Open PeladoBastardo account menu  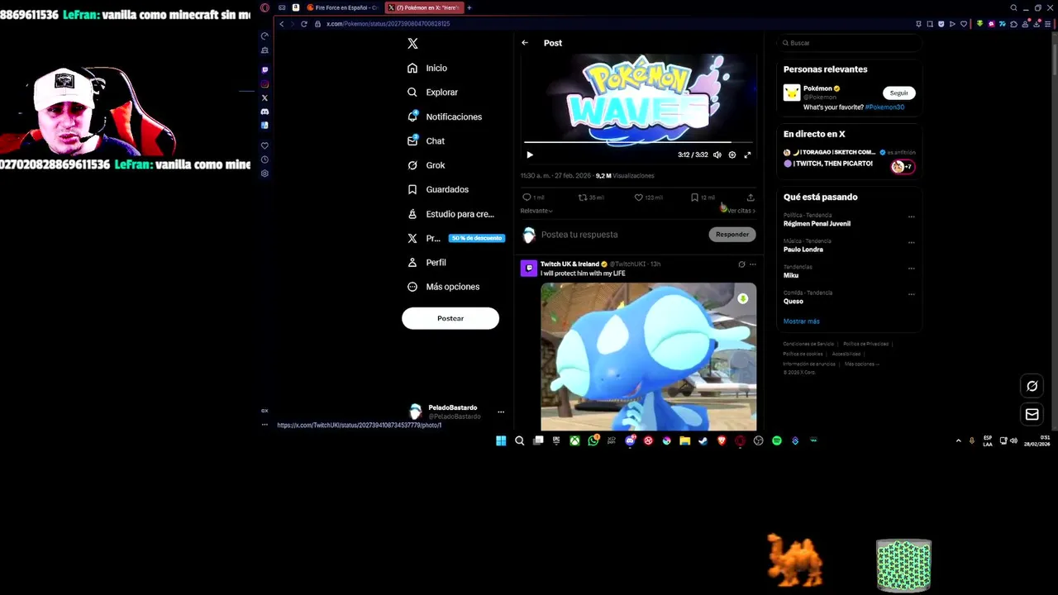tap(455, 412)
